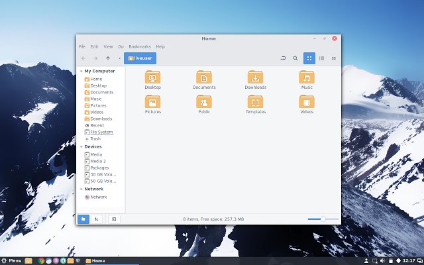Select the 30 GB Volume device

[100, 174]
